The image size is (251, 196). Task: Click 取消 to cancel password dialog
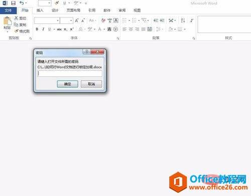[x=91, y=84]
